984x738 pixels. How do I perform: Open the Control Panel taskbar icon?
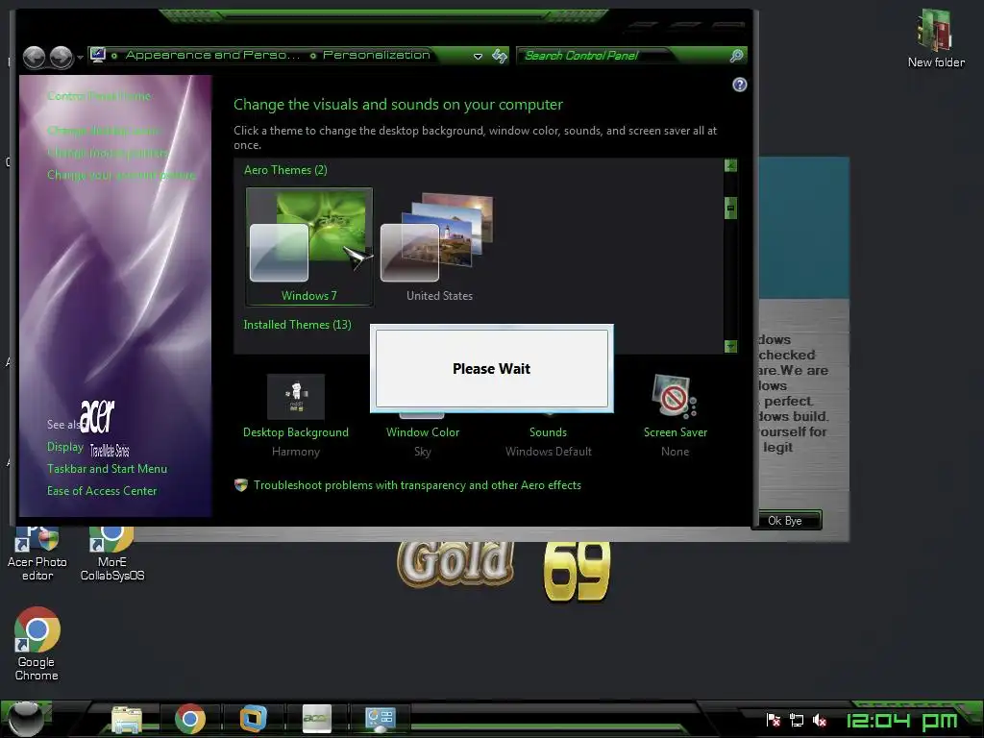(380, 719)
